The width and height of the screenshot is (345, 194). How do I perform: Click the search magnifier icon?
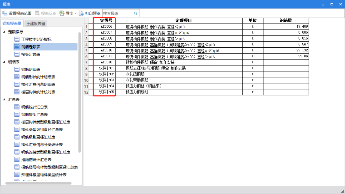click(136, 13)
